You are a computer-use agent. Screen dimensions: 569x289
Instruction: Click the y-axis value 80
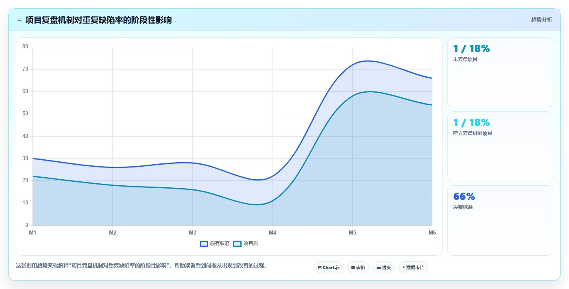25,47
